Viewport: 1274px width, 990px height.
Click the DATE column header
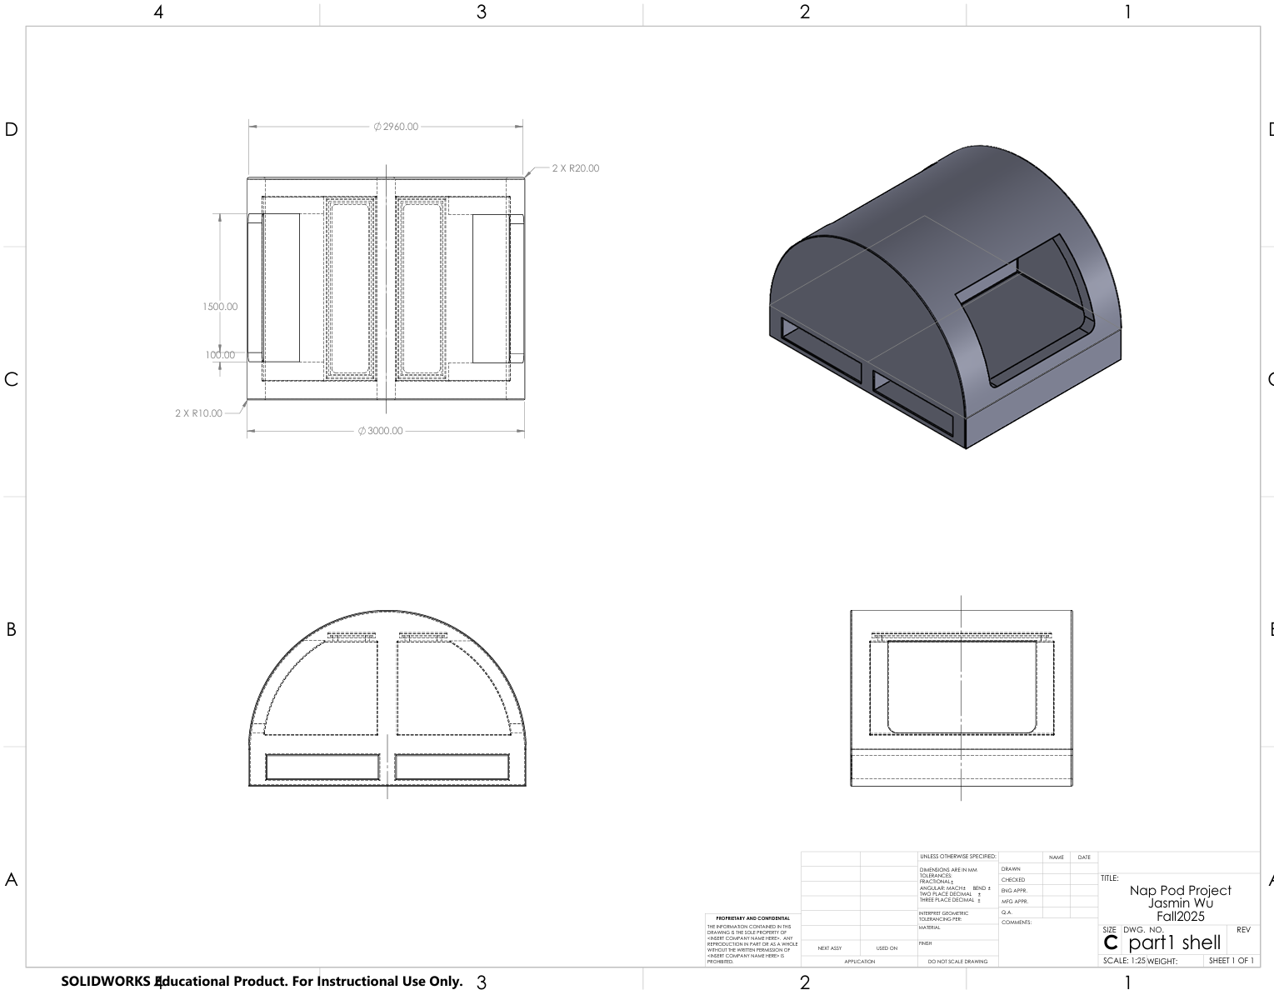coord(1083,857)
